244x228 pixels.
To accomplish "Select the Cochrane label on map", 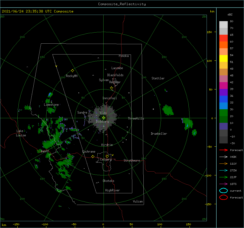I will (x=89, y=152).
